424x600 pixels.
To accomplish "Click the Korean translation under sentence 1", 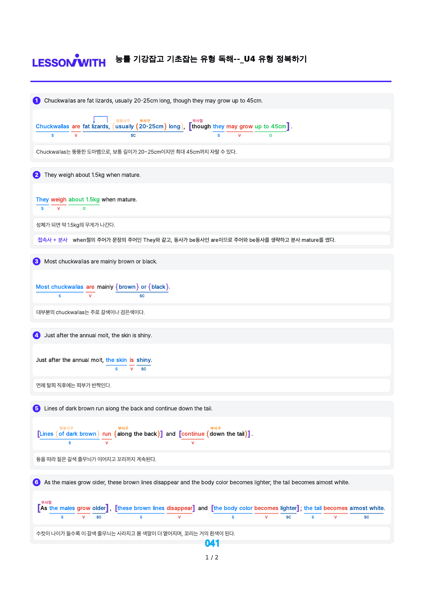I will point(136,152).
